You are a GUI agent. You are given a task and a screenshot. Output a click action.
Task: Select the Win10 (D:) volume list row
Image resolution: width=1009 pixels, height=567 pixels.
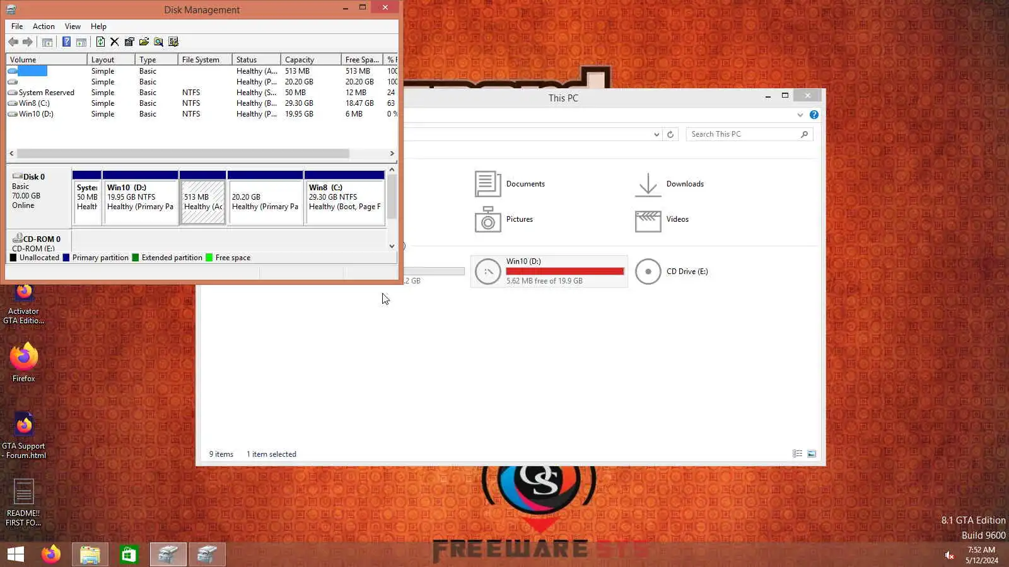point(202,114)
